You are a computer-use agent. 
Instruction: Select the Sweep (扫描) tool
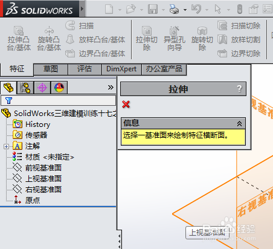[80, 26]
